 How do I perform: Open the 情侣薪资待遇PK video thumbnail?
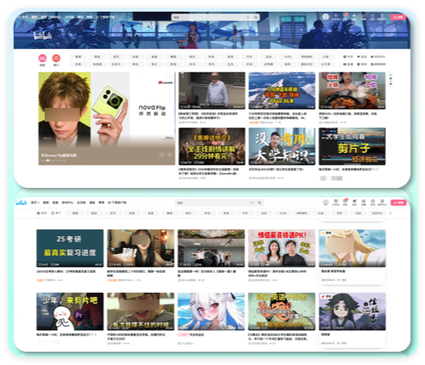[281, 248]
